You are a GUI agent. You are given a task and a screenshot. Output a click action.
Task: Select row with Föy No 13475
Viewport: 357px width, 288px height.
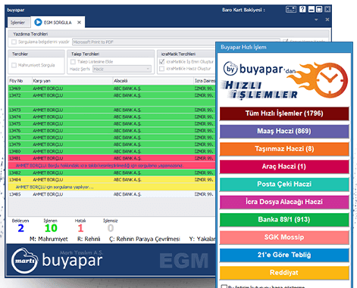pos(111,124)
